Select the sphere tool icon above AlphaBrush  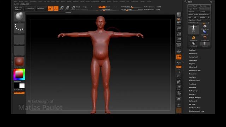[205, 27]
